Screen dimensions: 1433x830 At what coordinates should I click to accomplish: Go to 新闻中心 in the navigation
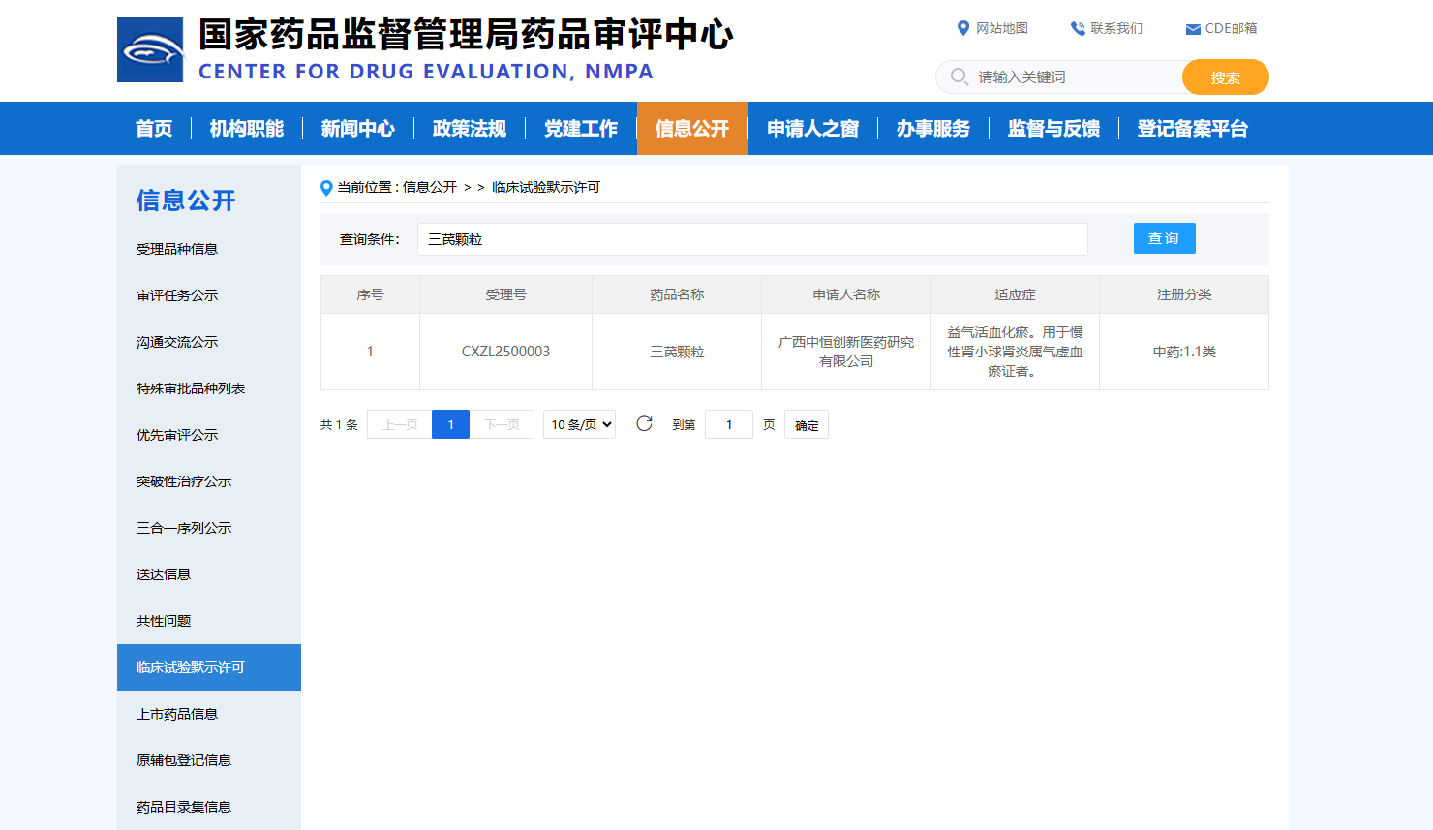coord(358,128)
